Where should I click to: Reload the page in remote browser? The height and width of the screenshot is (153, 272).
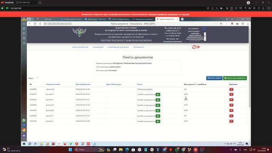pyautogui.click(x=40, y=24)
